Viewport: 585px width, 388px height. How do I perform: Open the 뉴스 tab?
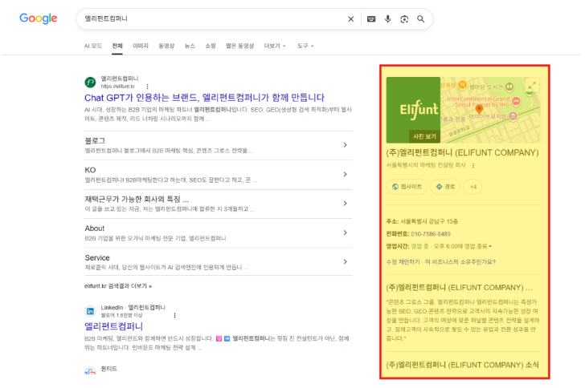[190, 46]
